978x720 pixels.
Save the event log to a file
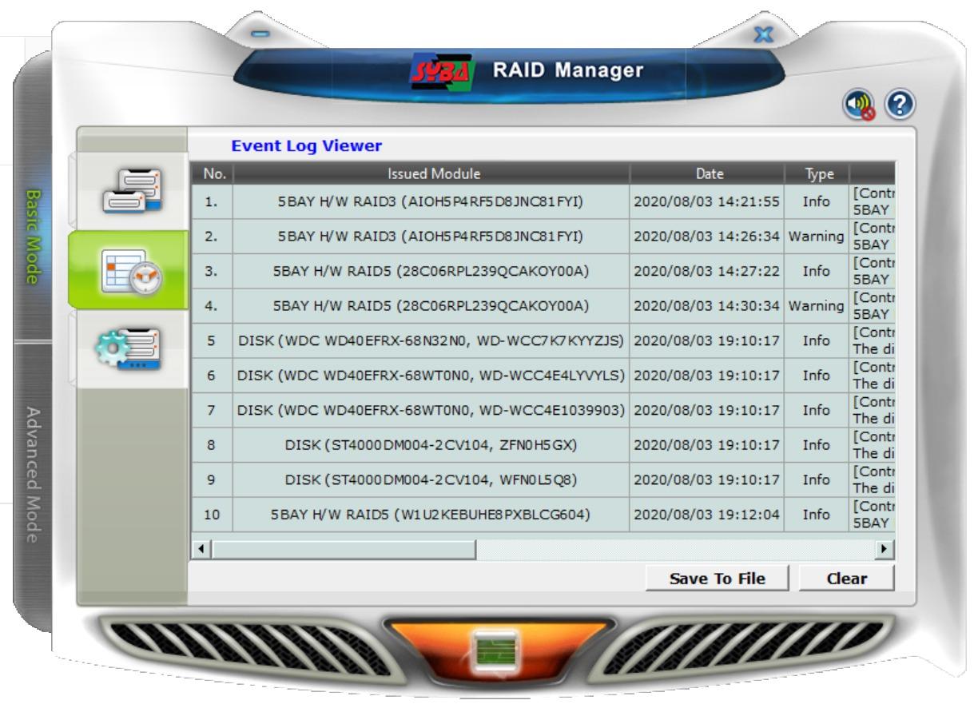coord(718,578)
